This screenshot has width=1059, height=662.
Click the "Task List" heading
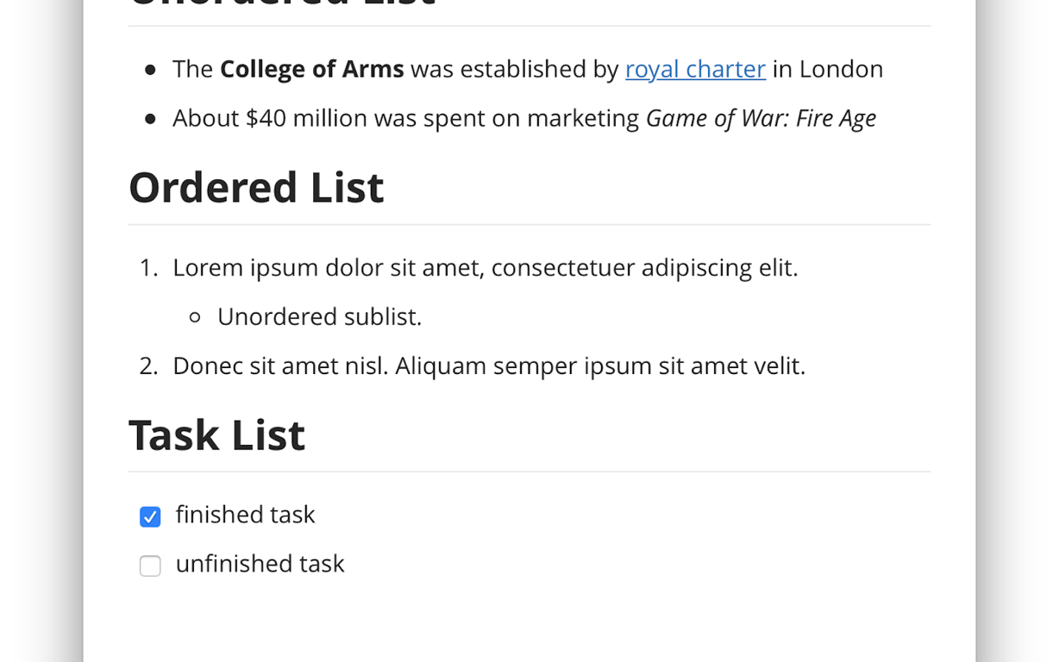point(216,435)
